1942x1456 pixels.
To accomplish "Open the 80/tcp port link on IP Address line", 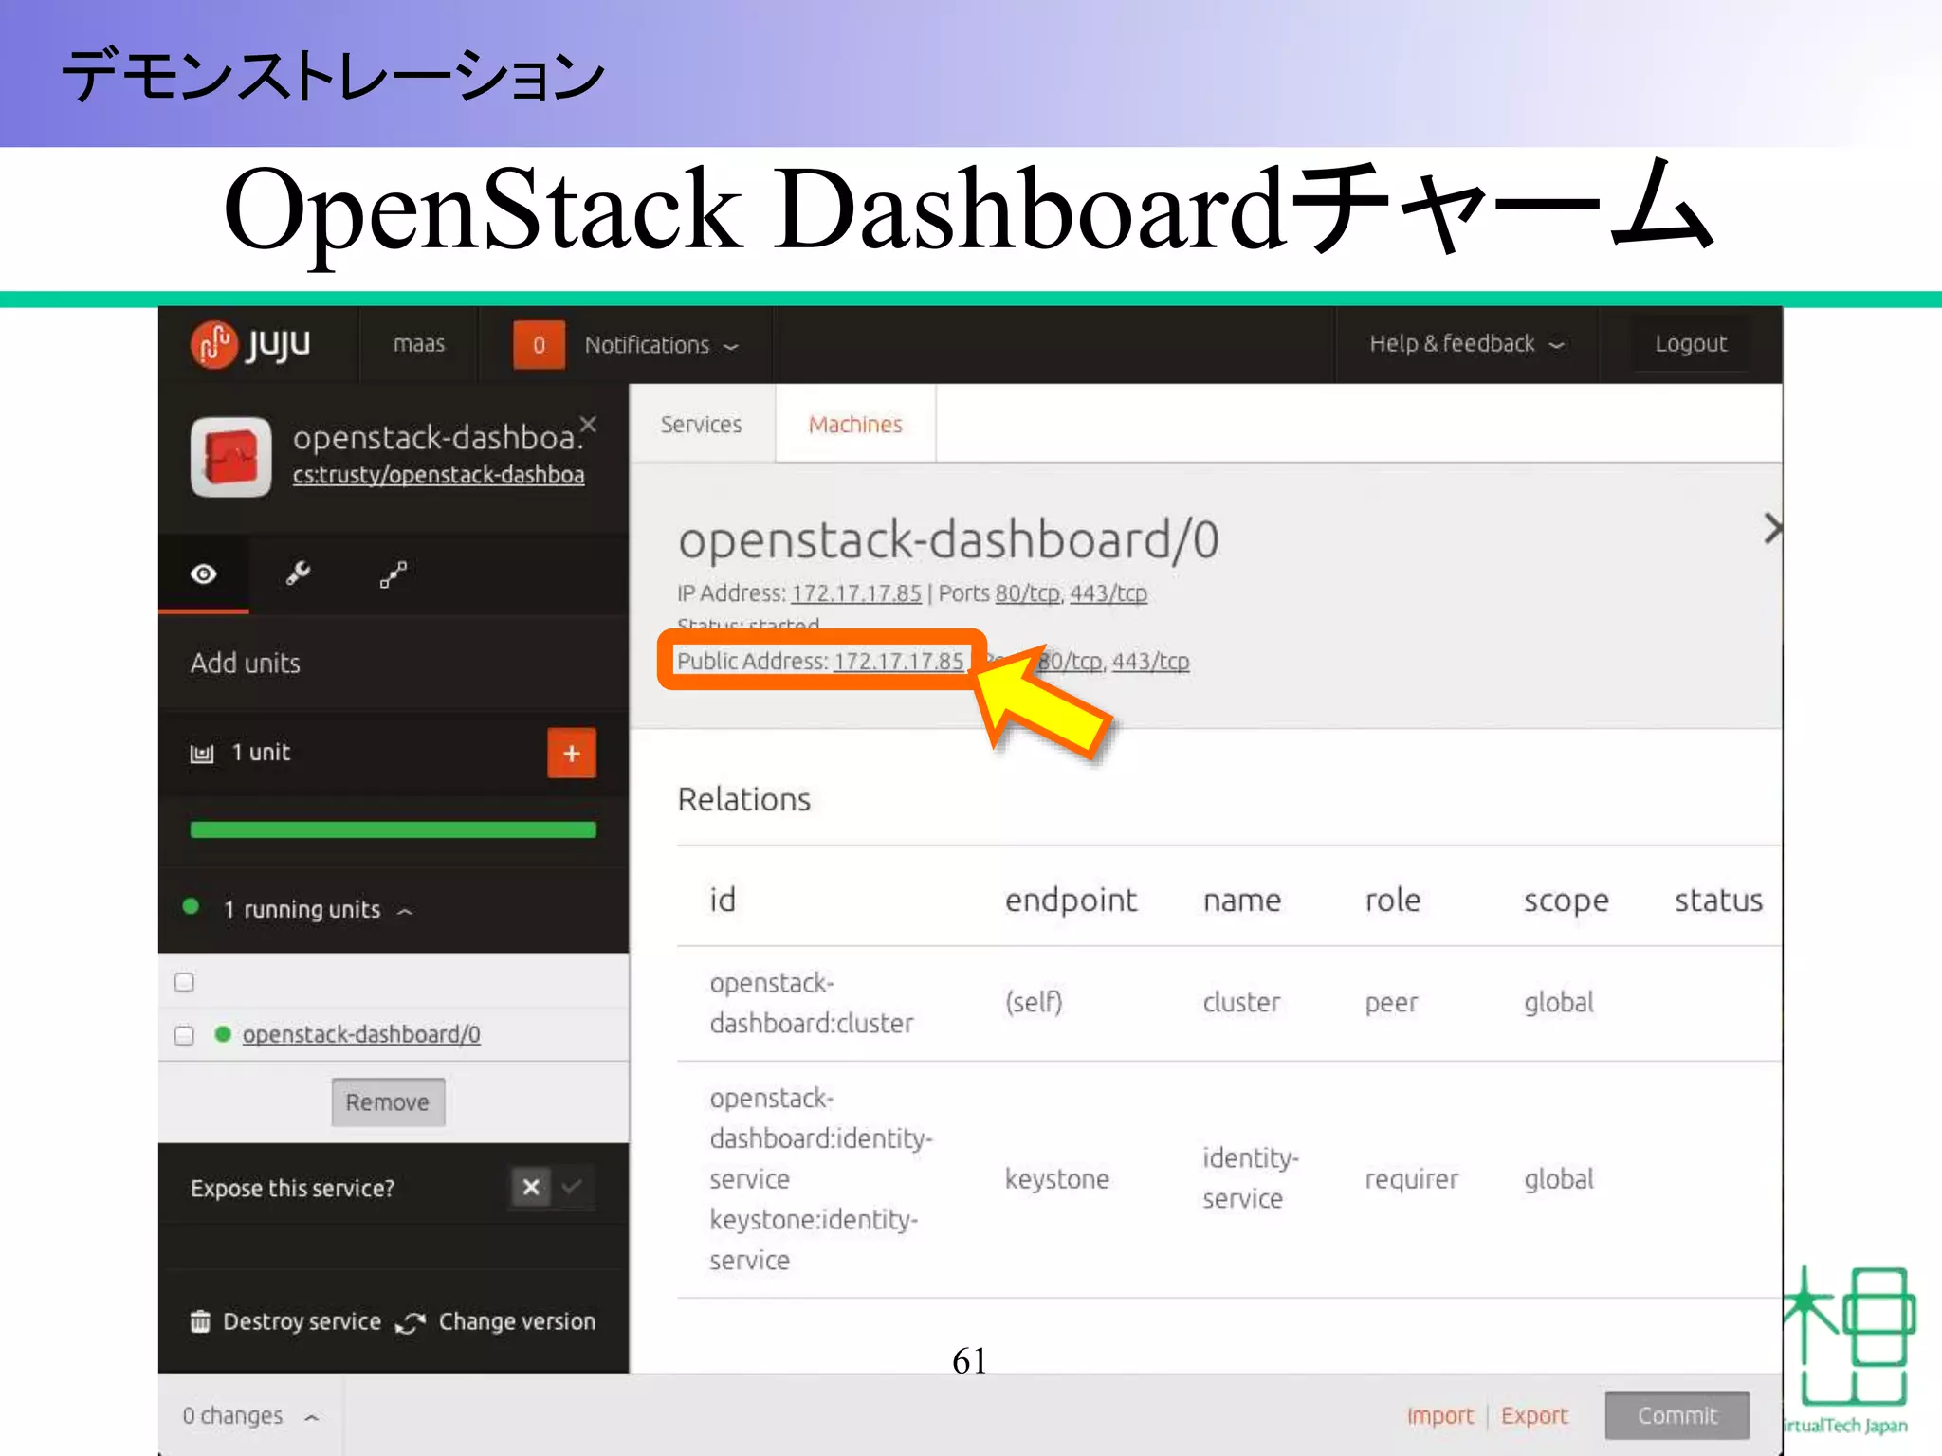I will 1027,593.
